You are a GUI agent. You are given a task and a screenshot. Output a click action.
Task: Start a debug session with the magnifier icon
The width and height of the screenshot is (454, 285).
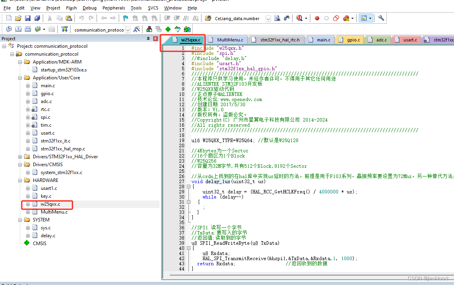coord(299,18)
